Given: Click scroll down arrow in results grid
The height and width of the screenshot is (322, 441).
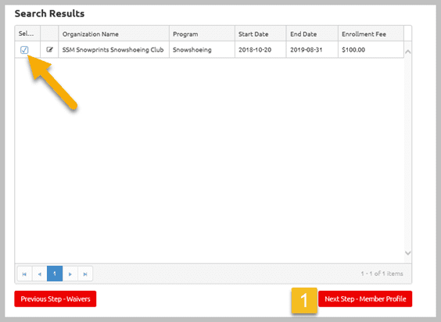Looking at the screenshot, I should (x=408, y=252).
